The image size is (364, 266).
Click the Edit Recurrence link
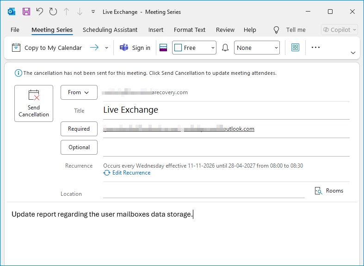click(131, 173)
